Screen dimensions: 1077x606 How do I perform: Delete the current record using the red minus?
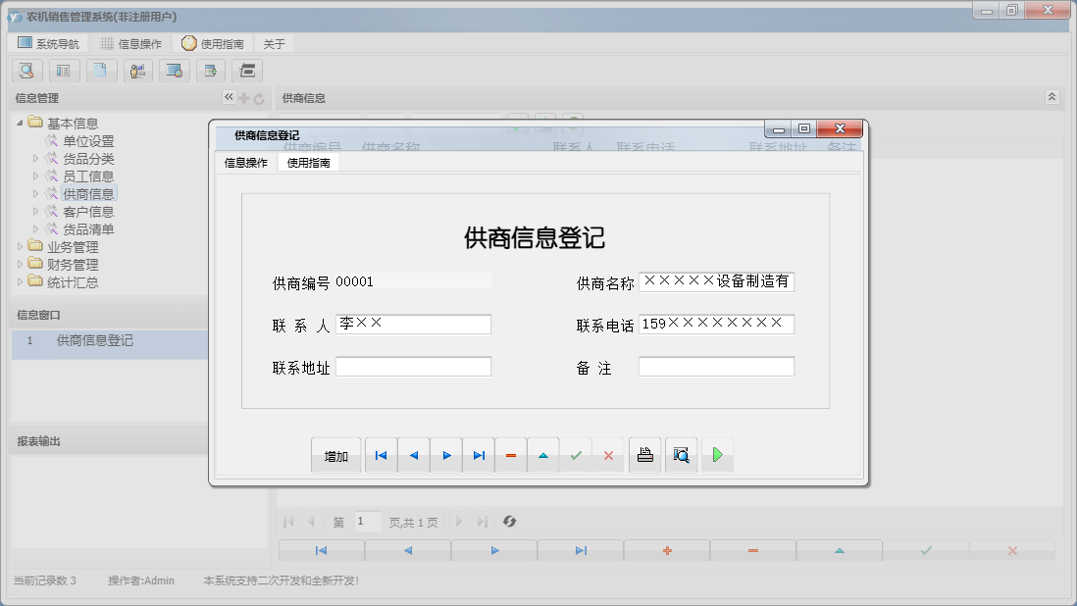pyautogui.click(x=511, y=455)
